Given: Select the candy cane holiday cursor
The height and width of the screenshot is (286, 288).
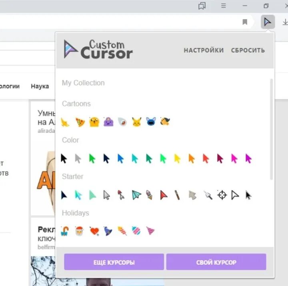Looking at the screenshot, I should (x=65, y=231).
